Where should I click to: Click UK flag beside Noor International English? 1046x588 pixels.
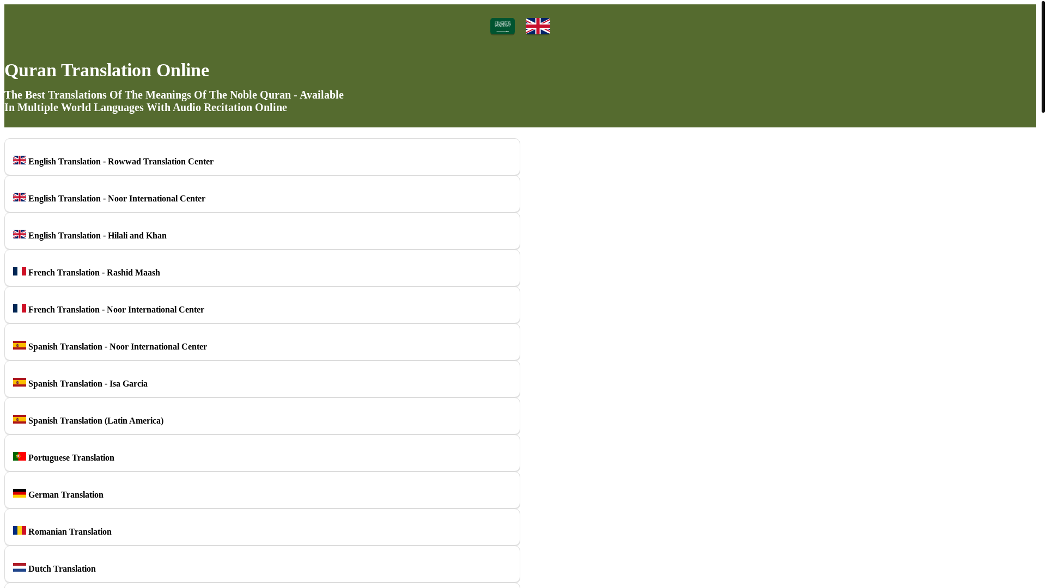20,197
